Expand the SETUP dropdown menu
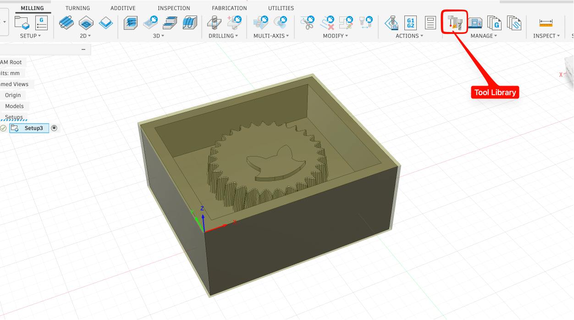 [x=30, y=36]
